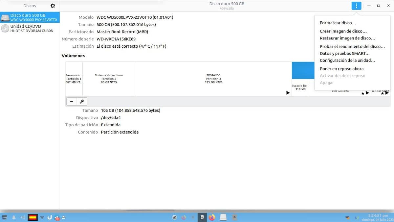
Task: Select the Unidad CD/DVD drive in sidebar
Action: (30, 28)
